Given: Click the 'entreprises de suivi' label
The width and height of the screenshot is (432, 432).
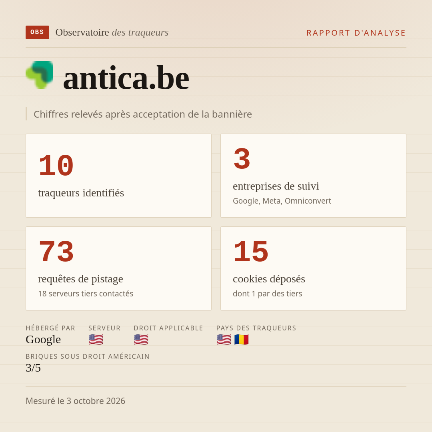Looking at the screenshot, I should 276,186.
